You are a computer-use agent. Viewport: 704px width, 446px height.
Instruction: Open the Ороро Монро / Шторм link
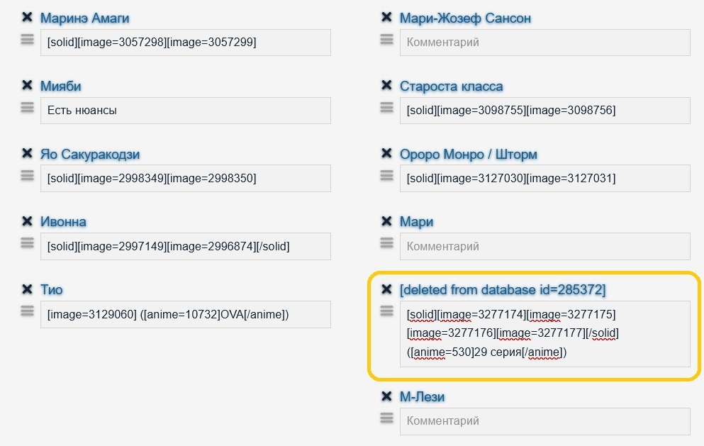(468, 155)
